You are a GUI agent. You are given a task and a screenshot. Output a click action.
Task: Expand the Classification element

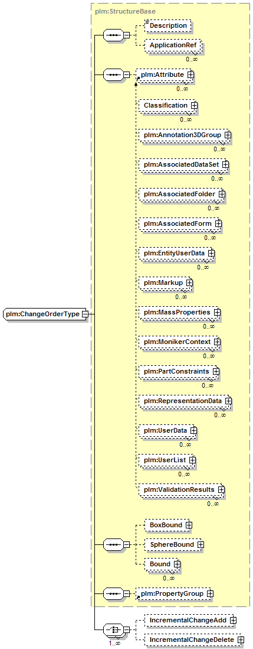(x=193, y=106)
